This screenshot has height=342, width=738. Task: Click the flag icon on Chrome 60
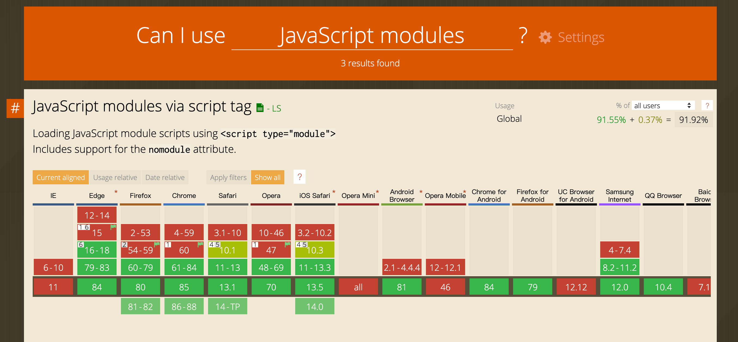click(x=200, y=244)
